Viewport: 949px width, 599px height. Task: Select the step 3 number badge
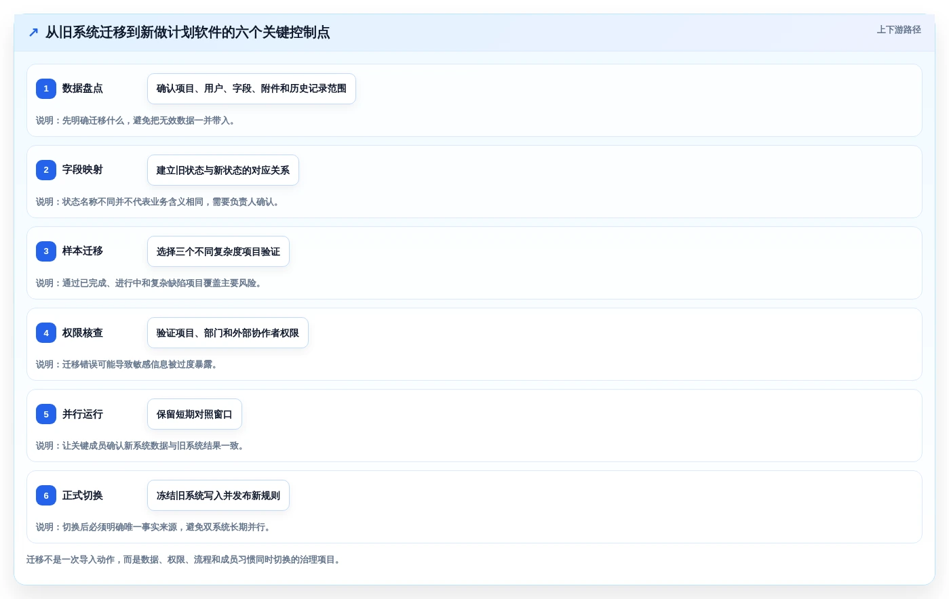[46, 251]
